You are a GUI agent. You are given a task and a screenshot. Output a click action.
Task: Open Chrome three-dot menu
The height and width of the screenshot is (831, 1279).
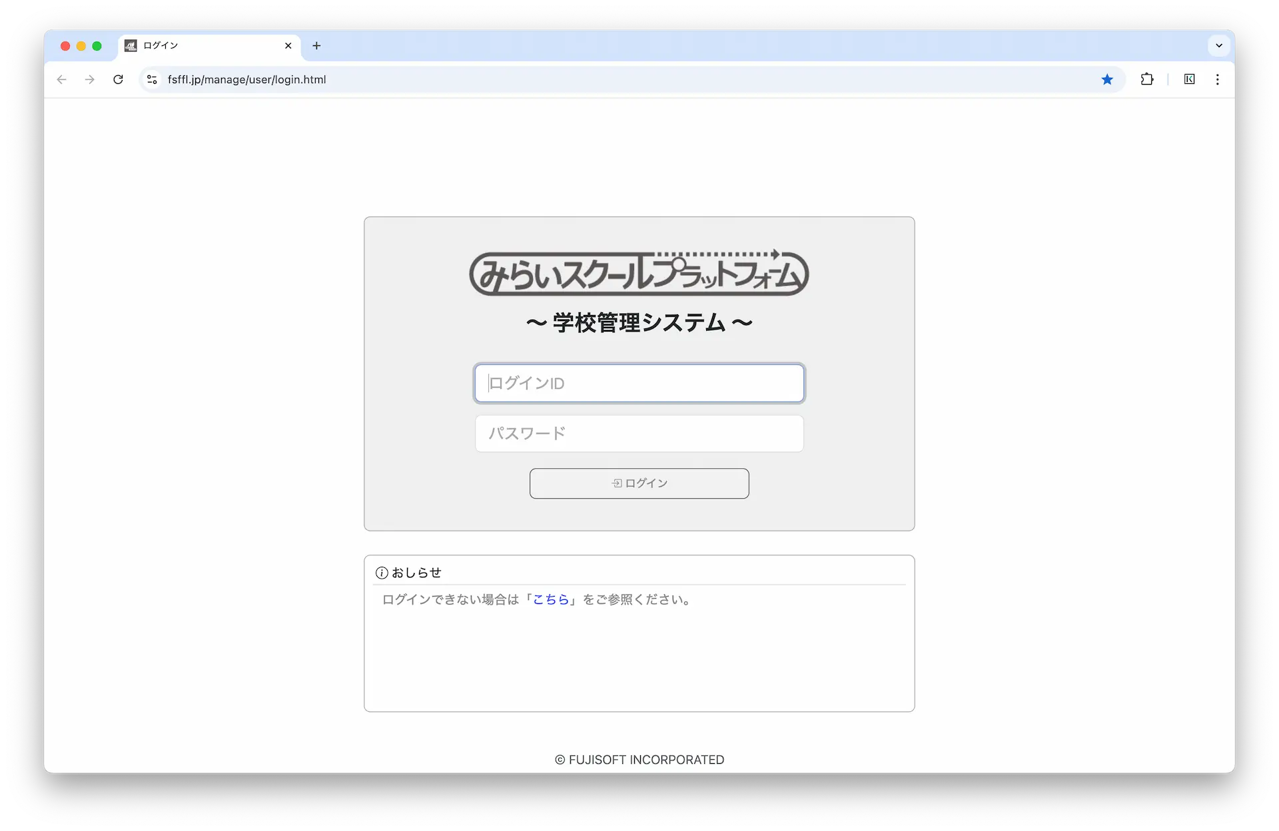click(1218, 79)
